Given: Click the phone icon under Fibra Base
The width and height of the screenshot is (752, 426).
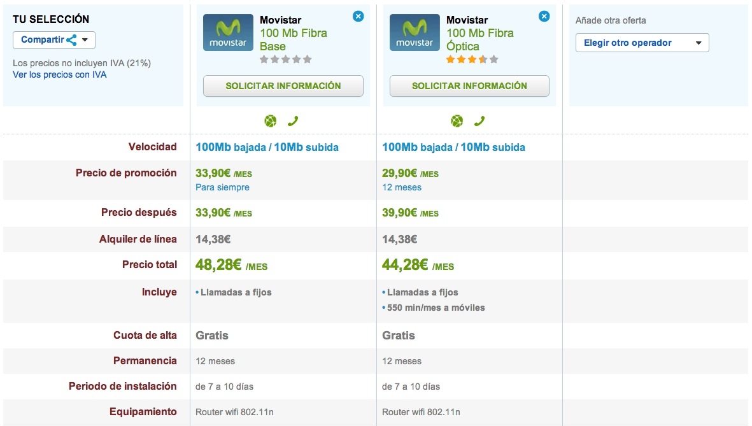Looking at the screenshot, I should (x=293, y=121).
